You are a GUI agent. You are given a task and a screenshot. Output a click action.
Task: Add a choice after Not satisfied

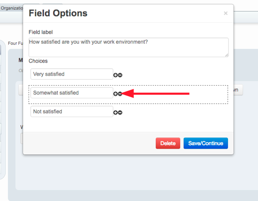(116, 113)
